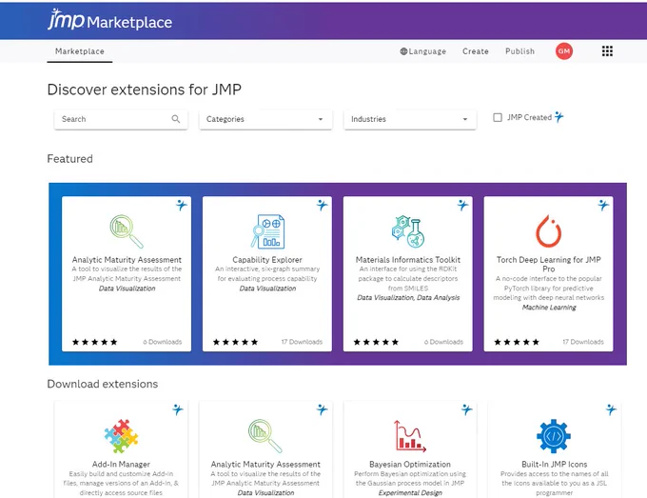Click the Featured section heading
This screenshot has height=498, width=647.
(x=69, y=159)
